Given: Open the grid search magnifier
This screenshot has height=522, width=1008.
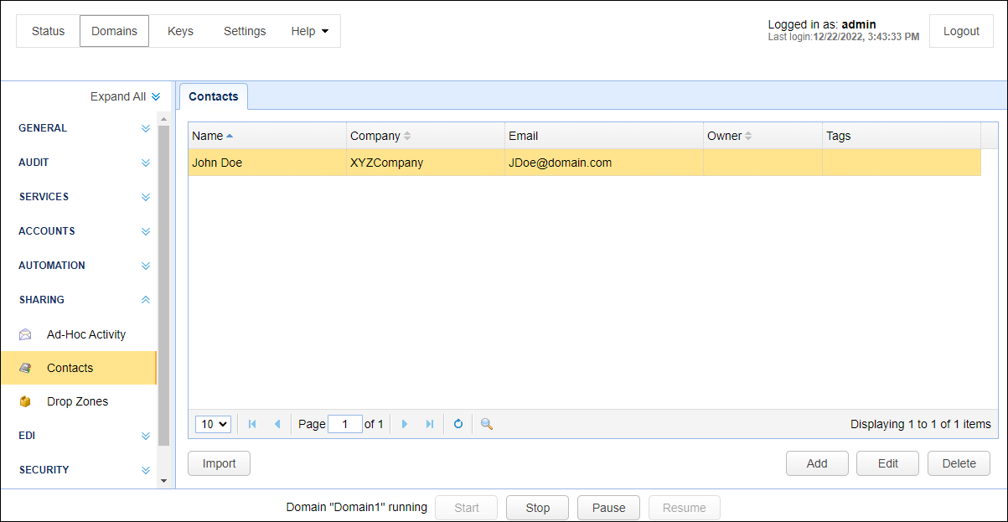Looking at the screenshot, I should pos(486,424).
